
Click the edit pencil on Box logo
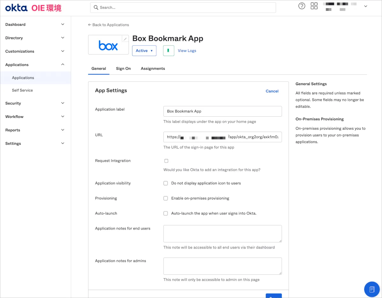tap(125, 39)
